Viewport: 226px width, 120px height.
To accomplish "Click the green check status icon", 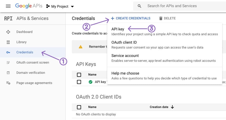I will [x=91, y=82].
